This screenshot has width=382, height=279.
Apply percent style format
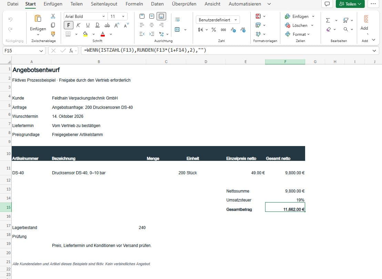click(214, 30)
